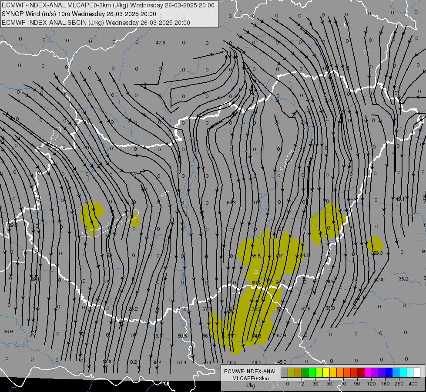Select the white swatch ending the scale

coord(416,372)
